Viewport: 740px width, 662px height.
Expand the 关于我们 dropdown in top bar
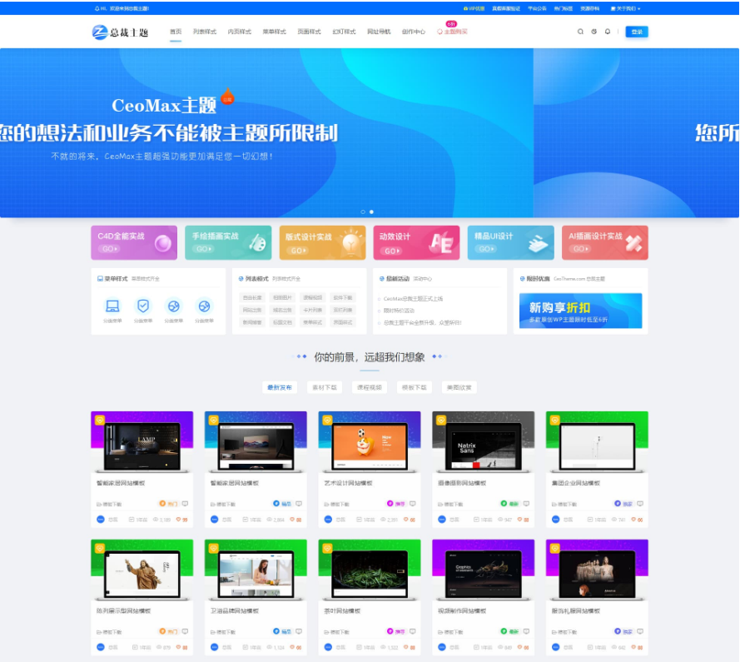(625, 8)
